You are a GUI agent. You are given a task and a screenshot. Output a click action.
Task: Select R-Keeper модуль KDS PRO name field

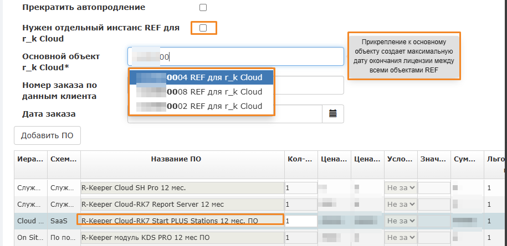[182, 238]
